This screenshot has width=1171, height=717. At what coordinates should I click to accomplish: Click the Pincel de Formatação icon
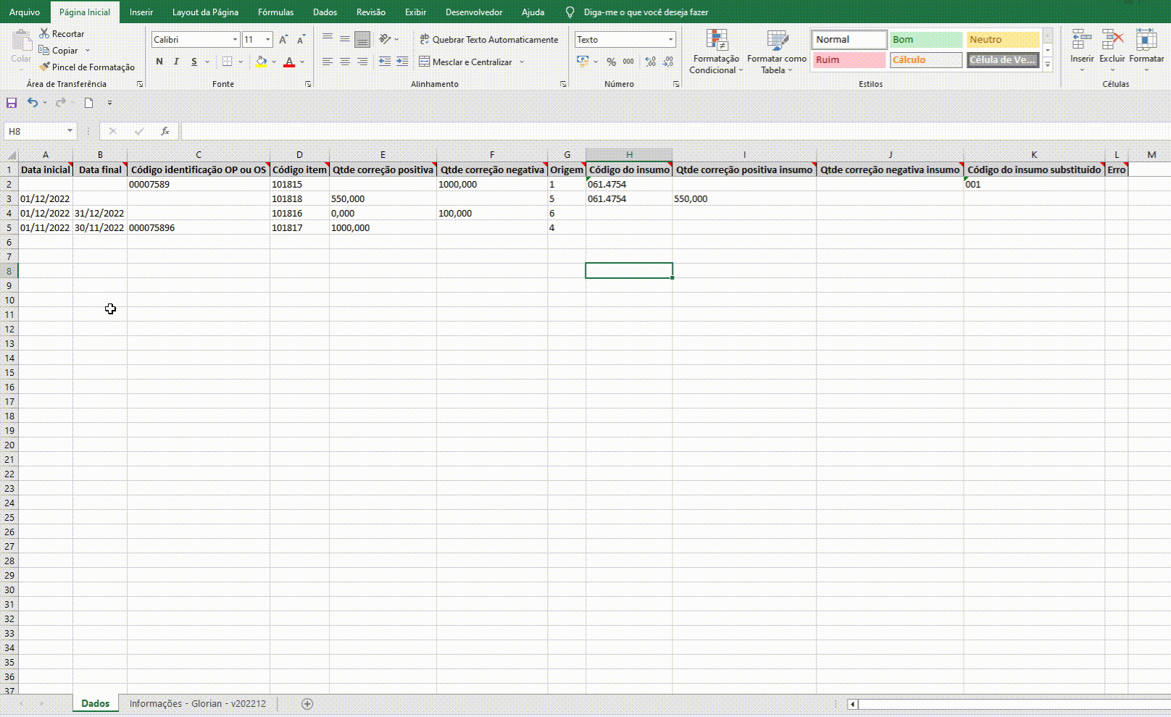tap(45, 67)
